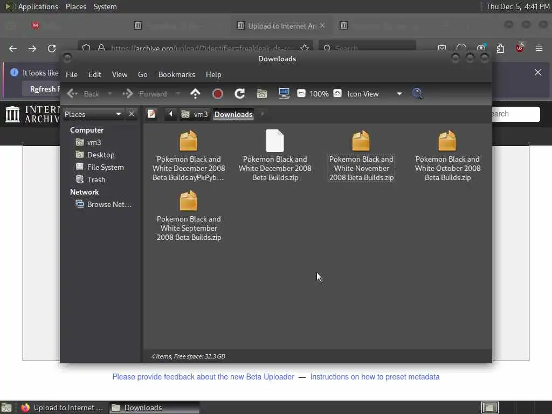This screenshot has height=414, width=552.
Task: Open the Places menu in top panel
Action: pos(75,6)
